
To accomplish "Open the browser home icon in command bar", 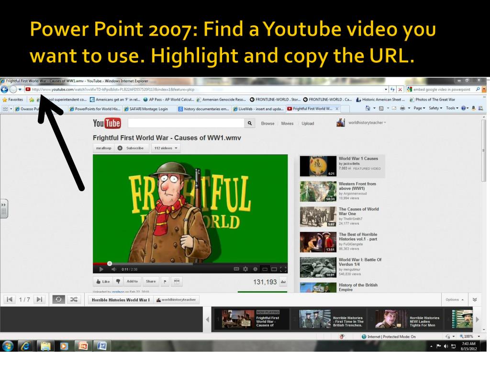I will 368,108.
